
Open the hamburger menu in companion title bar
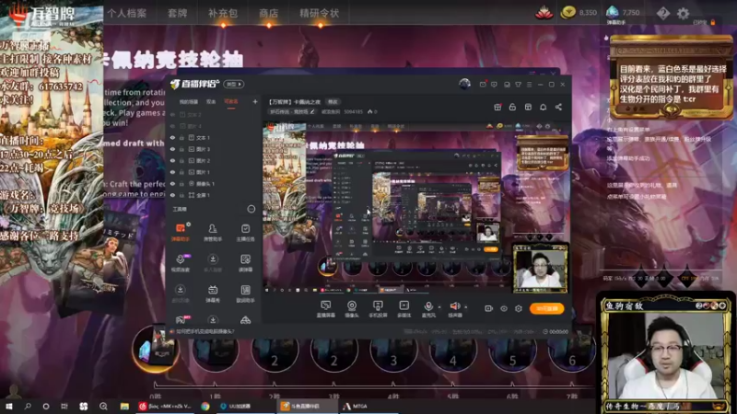pos(529,85)
